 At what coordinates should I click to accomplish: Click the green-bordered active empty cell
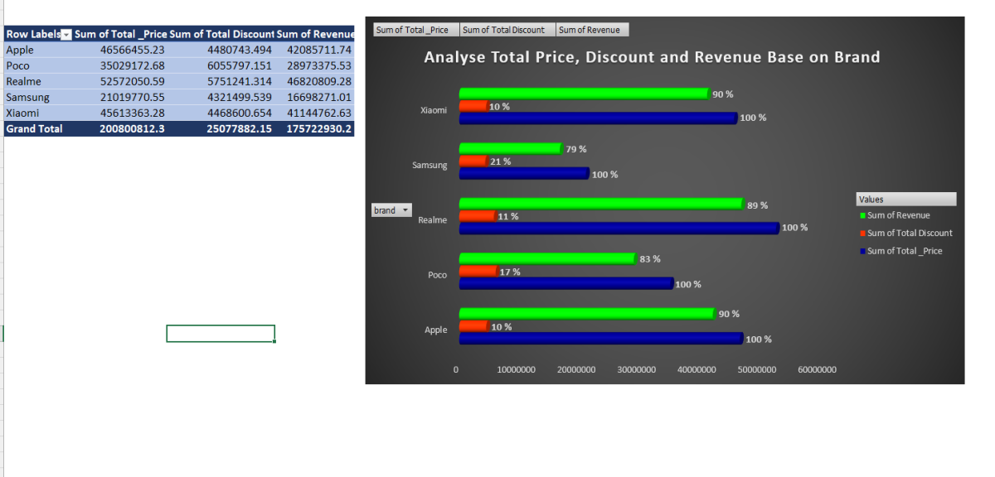221,333
